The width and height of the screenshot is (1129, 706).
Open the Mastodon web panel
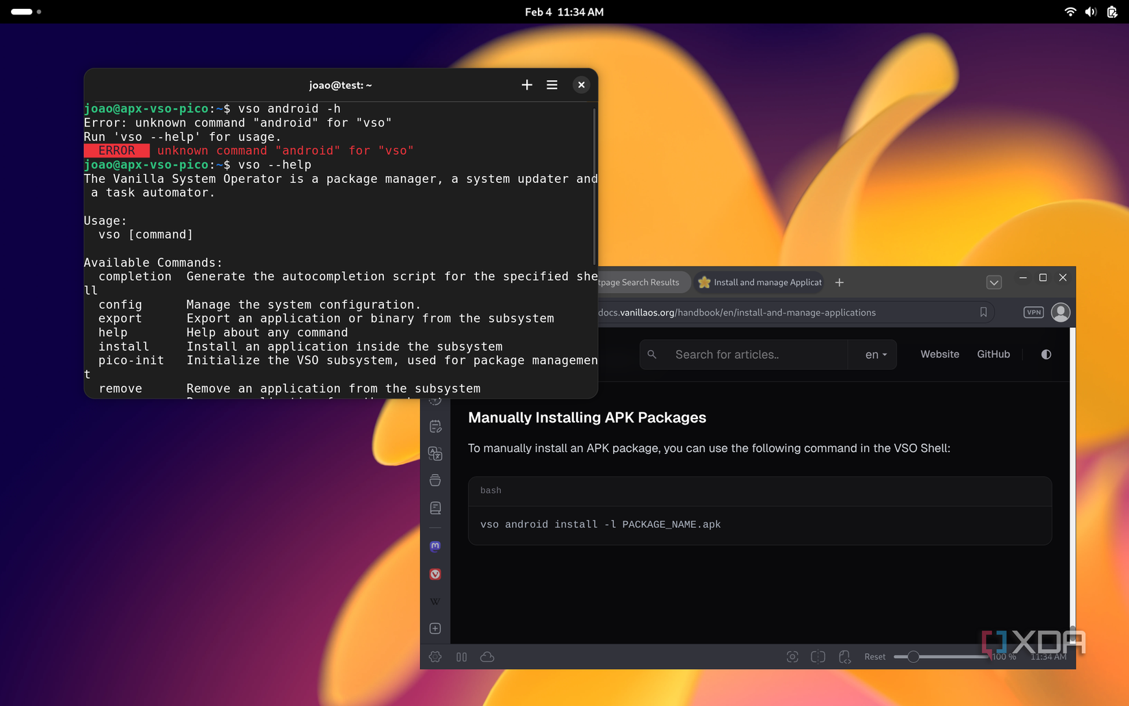tap(434, 546)
